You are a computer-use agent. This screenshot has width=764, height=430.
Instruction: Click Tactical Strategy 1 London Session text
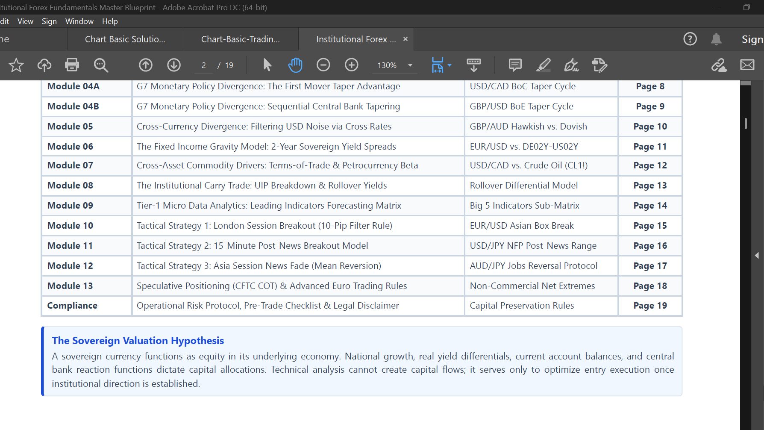coord(264,226)
